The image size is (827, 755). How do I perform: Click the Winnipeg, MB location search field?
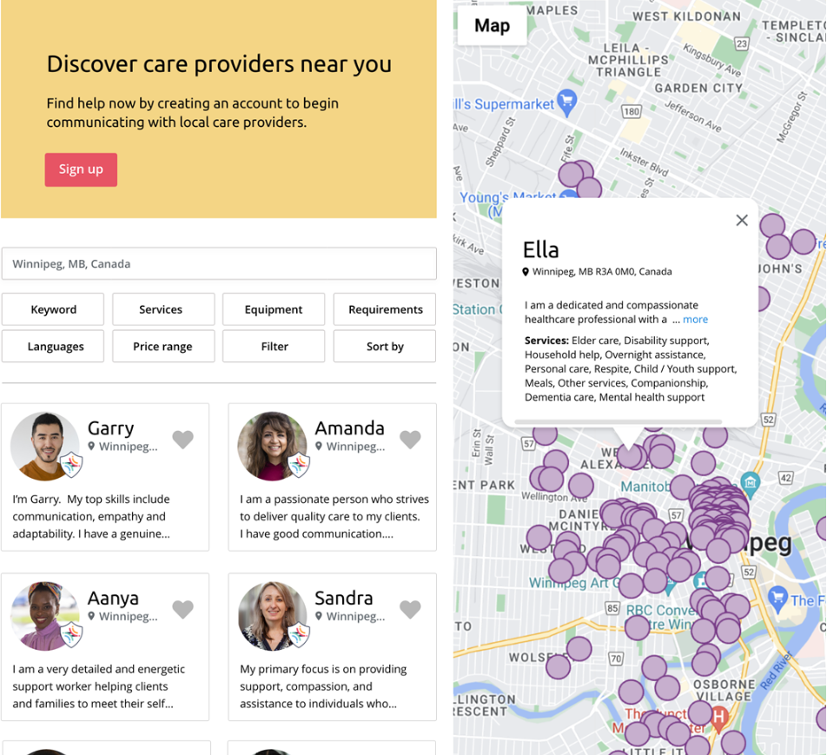(219, 264)
